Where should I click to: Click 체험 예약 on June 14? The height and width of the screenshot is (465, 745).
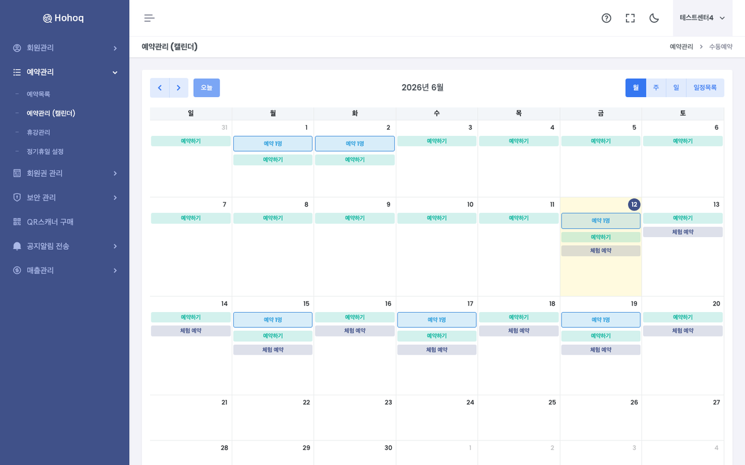coord(191,331)
